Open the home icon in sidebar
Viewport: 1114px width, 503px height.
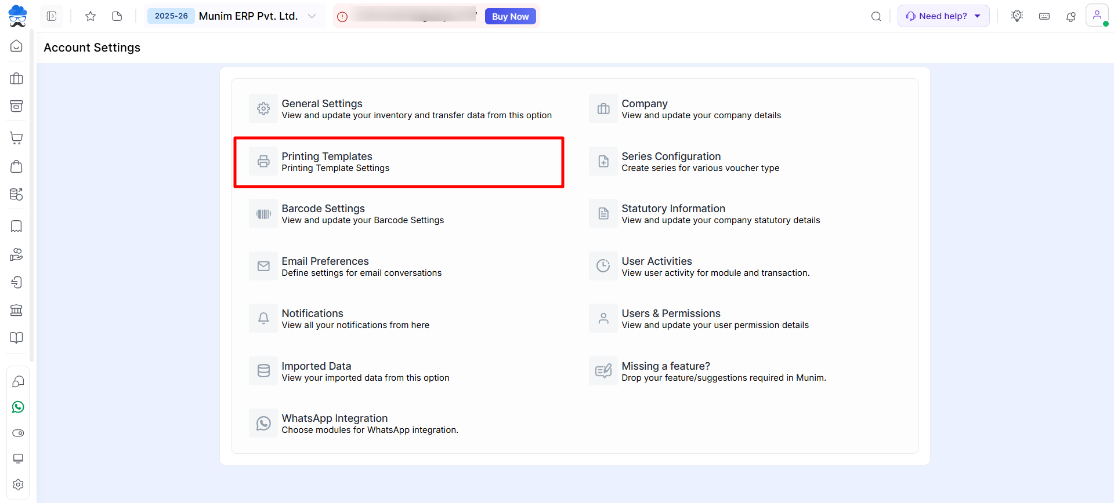coord(17,46)
